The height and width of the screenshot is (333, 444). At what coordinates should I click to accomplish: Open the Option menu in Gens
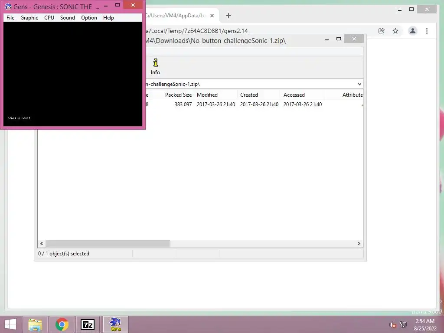89,17
